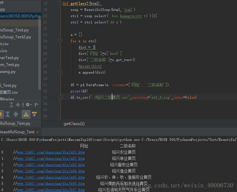The width and height of the screenshot is (237, 192).
Task: Click blue Expand All icon in structure toolbar
Action: (8, 114)
